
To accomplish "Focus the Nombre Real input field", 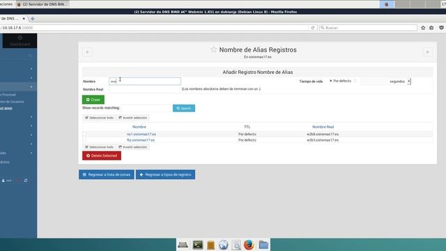I will pos(145,89).
